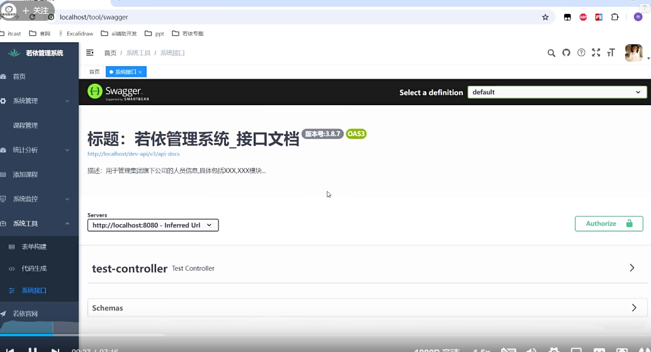Click the site info icon in address bar
Image resolution: width=651 pixels, height=352 pixels.
[51, 17]
